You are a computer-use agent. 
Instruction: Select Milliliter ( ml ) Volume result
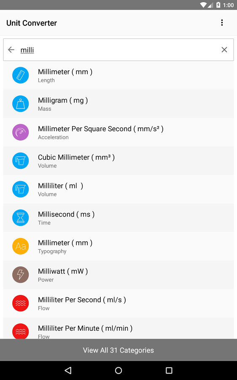[x=118, y=189]
